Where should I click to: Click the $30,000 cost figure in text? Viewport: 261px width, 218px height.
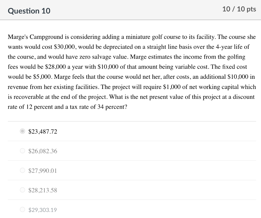[x=65, y=47]
